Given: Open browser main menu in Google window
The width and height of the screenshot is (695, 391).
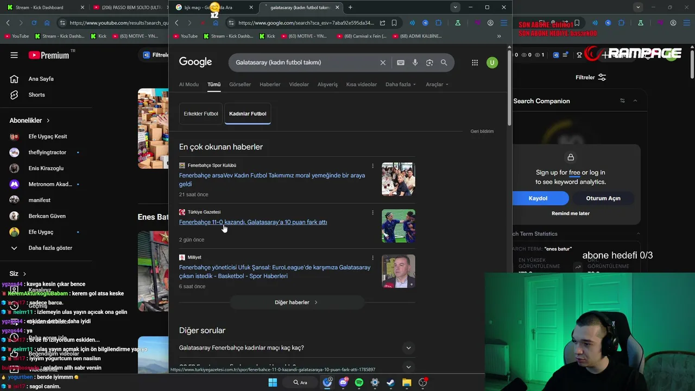Looking at the screenshot, I should (504, 23).
